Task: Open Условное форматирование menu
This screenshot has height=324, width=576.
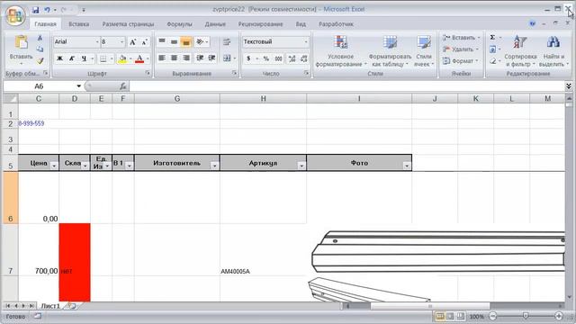Action: tap(340, 51)
